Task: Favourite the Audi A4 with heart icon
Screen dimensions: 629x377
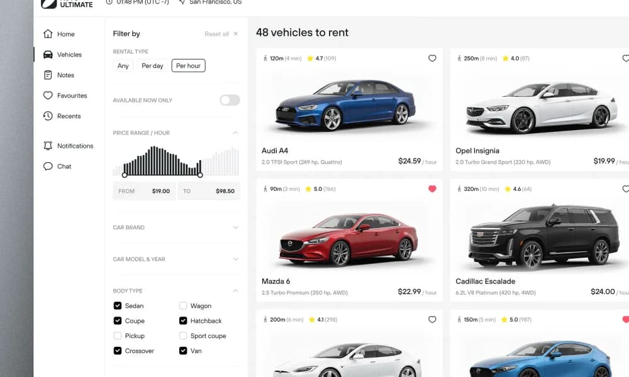Action: [432, 58]
